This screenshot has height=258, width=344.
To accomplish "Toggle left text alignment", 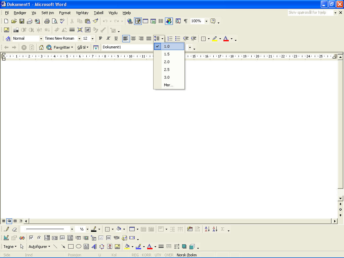I will (126, 39).
